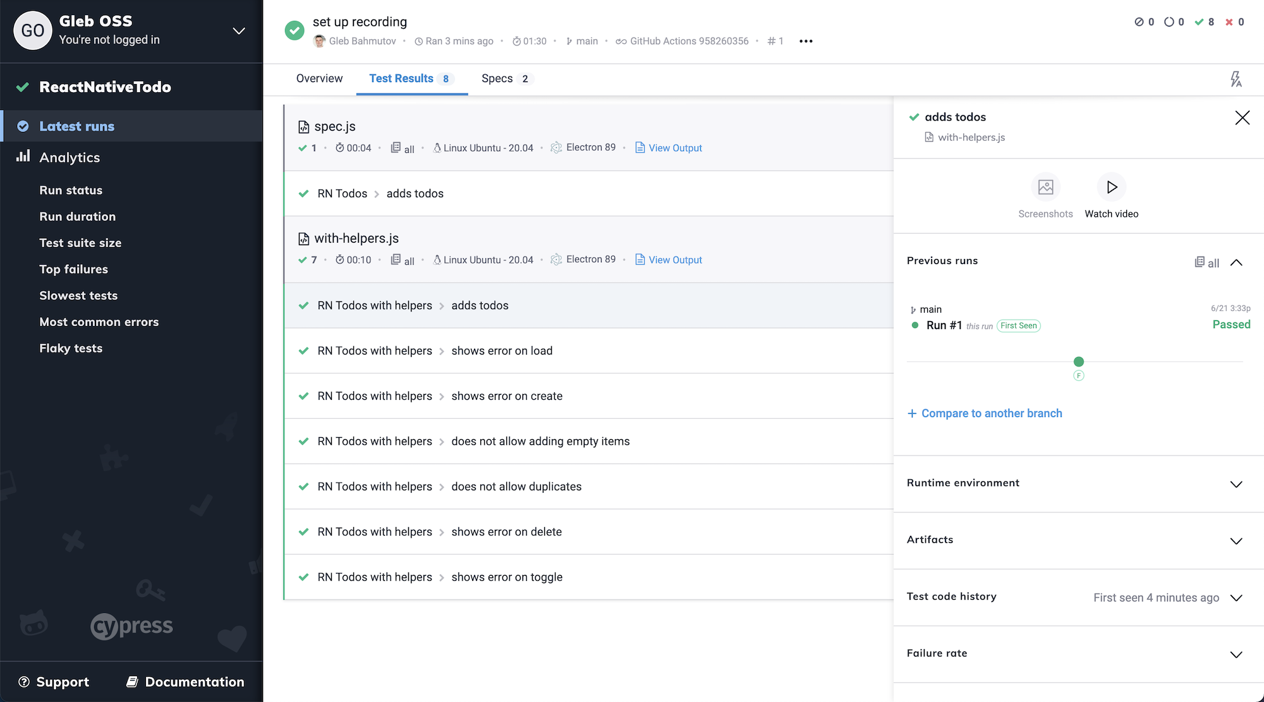1264x702 pixels.
Task: Click with-helpers.js link in detail panel
Action: 971,137
